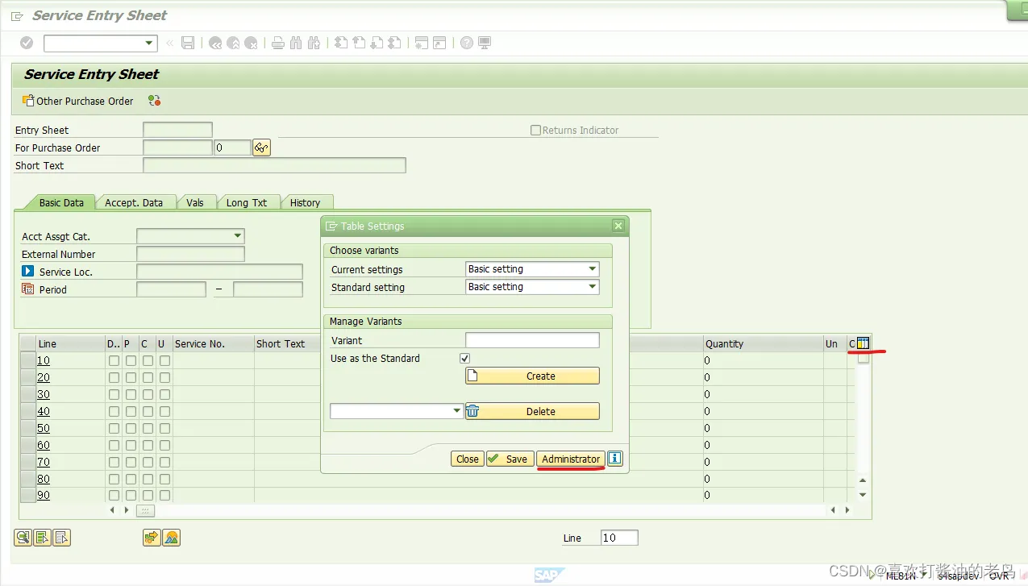Screen dimensions: 1028x586
Task: Check the U column box in line 70
Action: click(164, 462)
